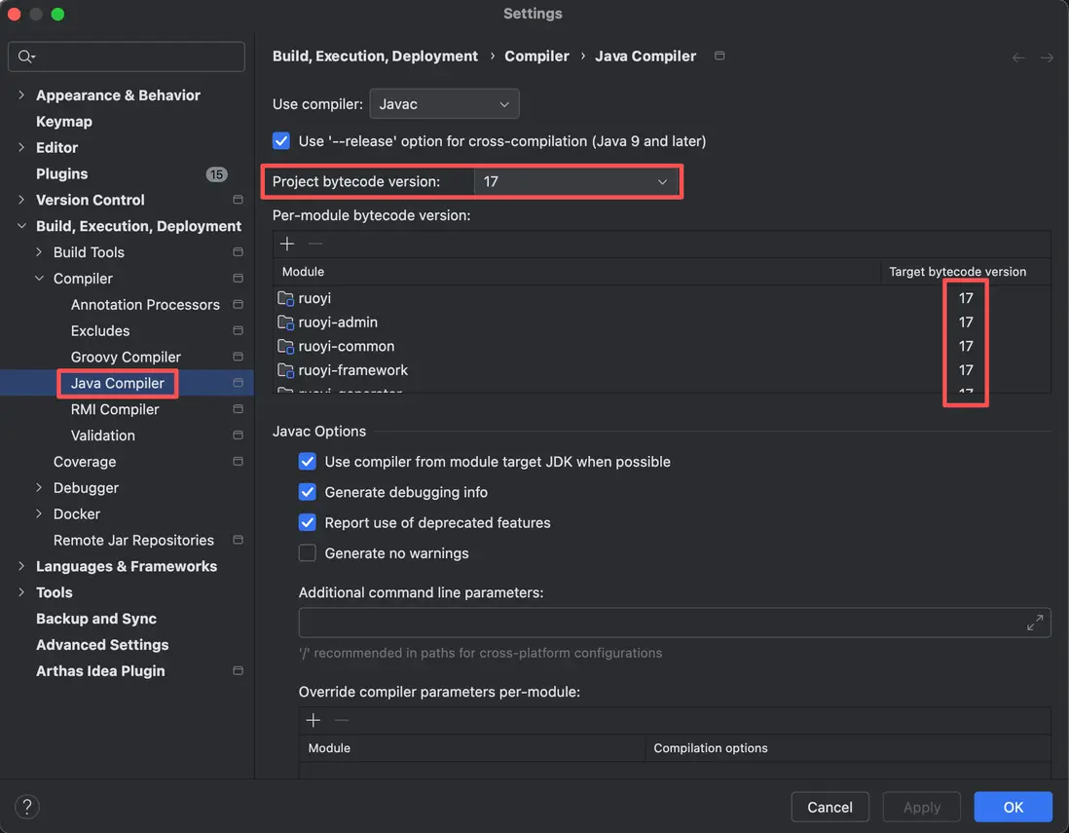This screenshot has height=833, width=1069.
Task: Click the Cancel button
Action: [829, 807]
